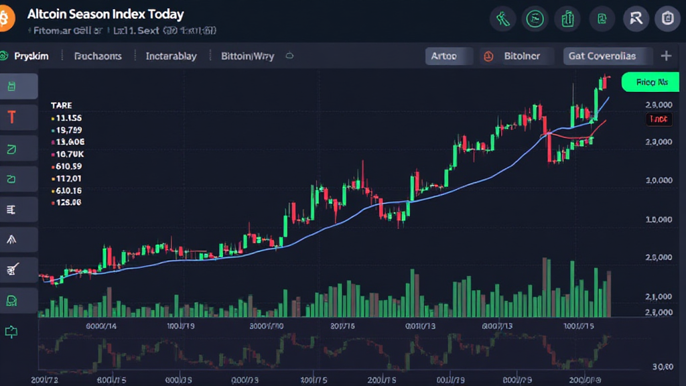The height and width of the screenshot is (386, 686).
Task: Open the R profile icon in header
Action: [636, 19]
